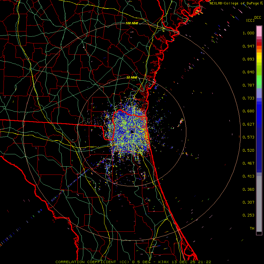Select the 0.787 scale value
Screen dimensions: 264x264
(x=248, y=85)
